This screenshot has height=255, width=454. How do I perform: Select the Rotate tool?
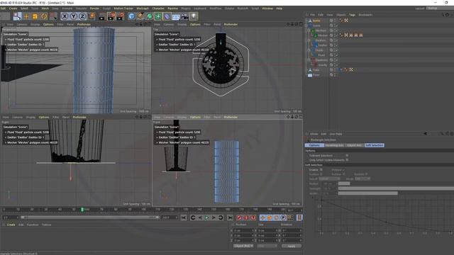[44, 16]
